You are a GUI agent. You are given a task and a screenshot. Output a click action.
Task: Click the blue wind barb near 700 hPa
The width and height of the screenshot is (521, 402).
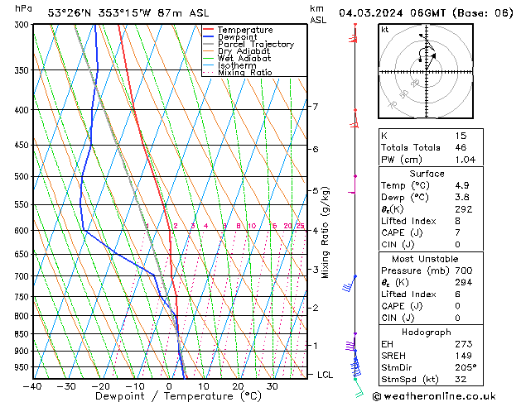(x=349, y=284)
